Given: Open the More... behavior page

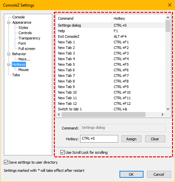Looking at the screenshot, I should (x=24, y=59).
